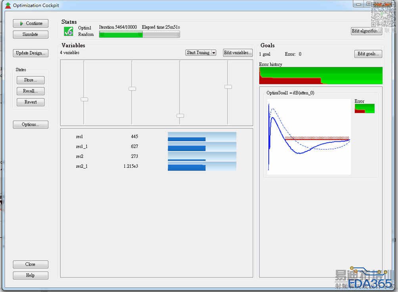Image resolution: width=398 pixels, height=292 pixels.
Task: Click Edit algorithm button
Action: tap(367, 31)
